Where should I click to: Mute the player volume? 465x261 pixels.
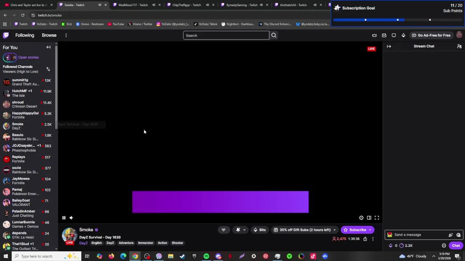(x=71, y=218)
